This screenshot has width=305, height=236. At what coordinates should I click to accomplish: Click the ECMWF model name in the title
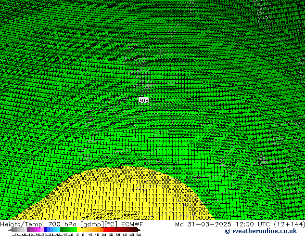pos(132,224)
